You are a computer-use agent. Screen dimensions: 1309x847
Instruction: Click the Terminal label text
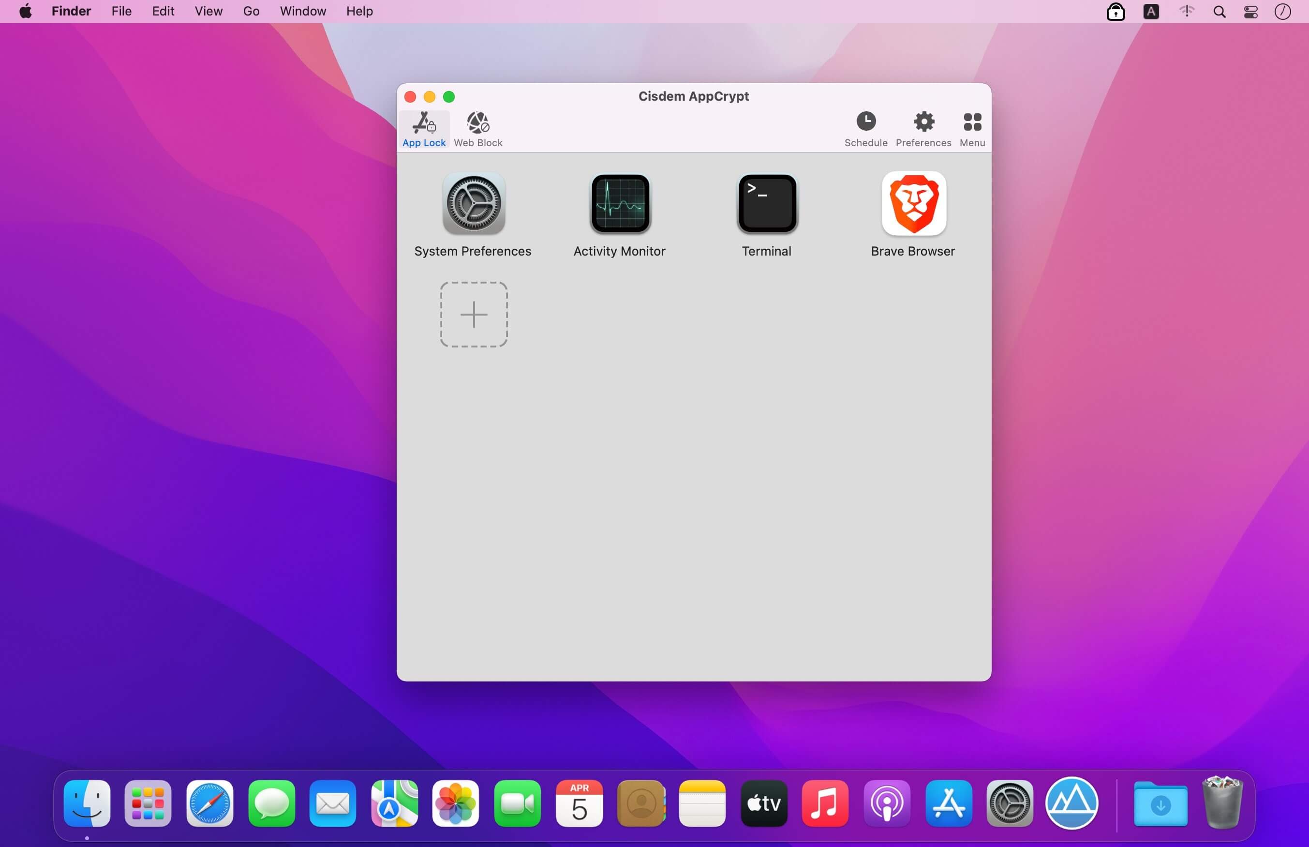pyautogui.click(x=766, y=251)
